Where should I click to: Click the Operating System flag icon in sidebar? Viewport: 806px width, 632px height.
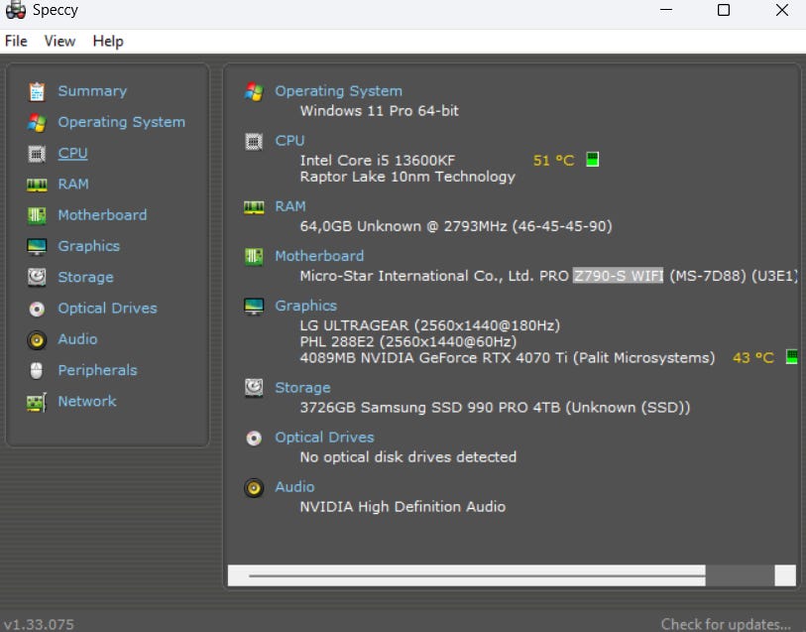click(37, 122)
